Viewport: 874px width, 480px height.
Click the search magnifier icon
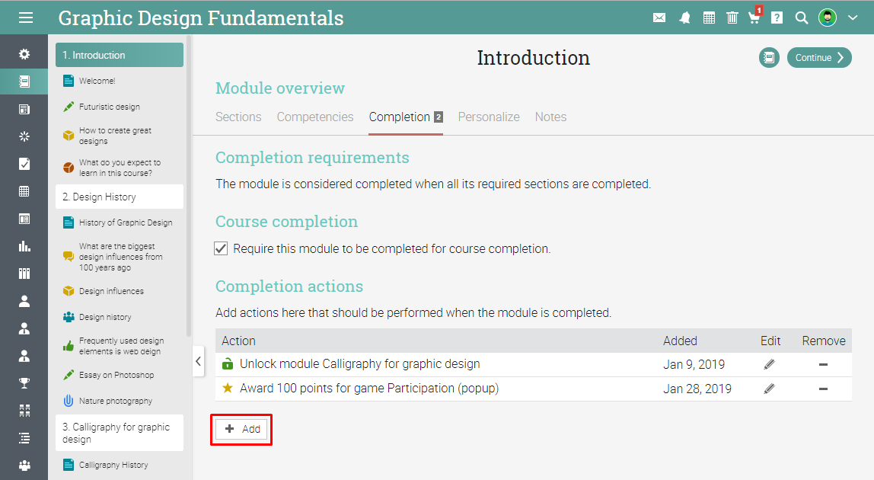click(x=801, y=18)
